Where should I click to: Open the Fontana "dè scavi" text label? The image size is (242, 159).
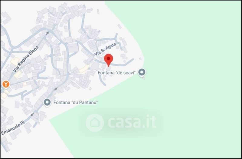click(117, 73)
